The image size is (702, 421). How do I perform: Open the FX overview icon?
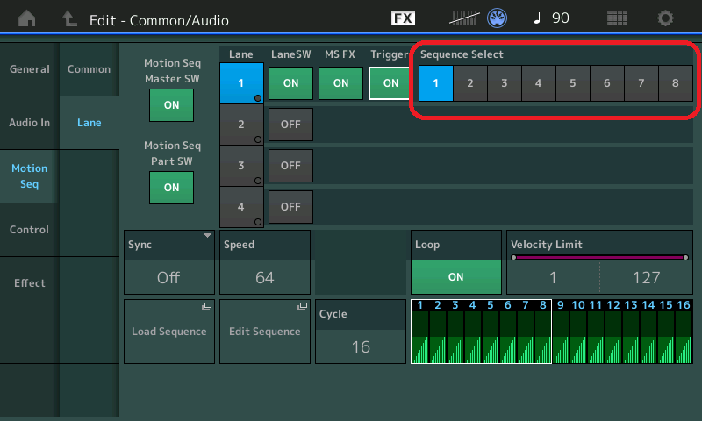coord(403,18)
